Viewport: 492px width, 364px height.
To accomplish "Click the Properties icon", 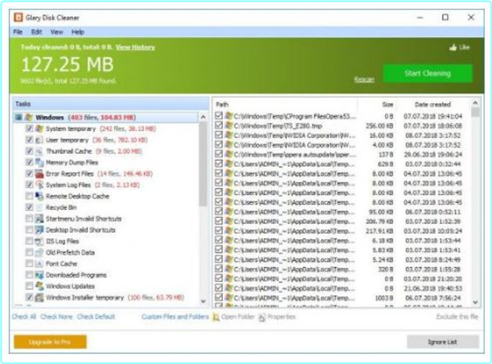I will [x=262, y=317].
